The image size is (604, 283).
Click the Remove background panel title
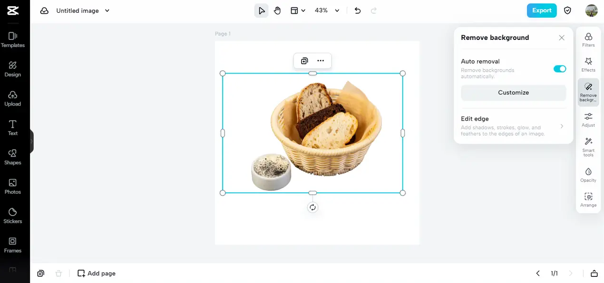(495, 38)
